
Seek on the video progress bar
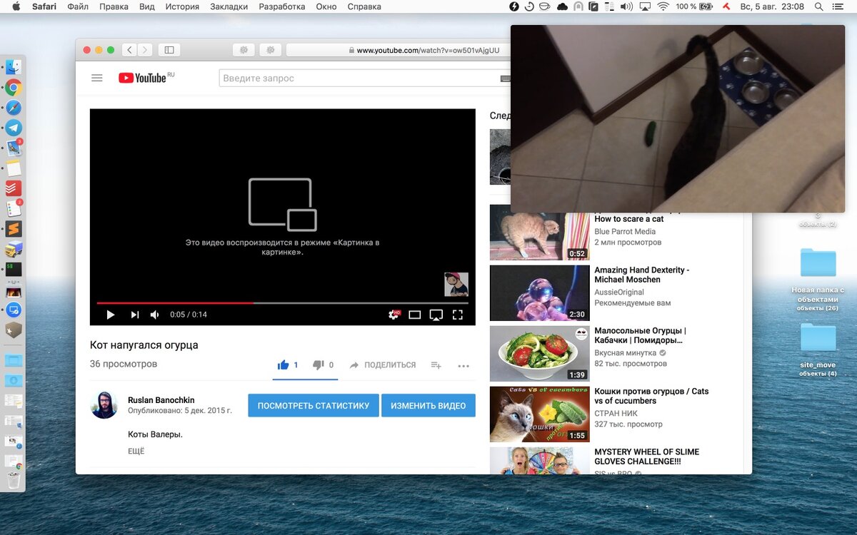(283, 303)
